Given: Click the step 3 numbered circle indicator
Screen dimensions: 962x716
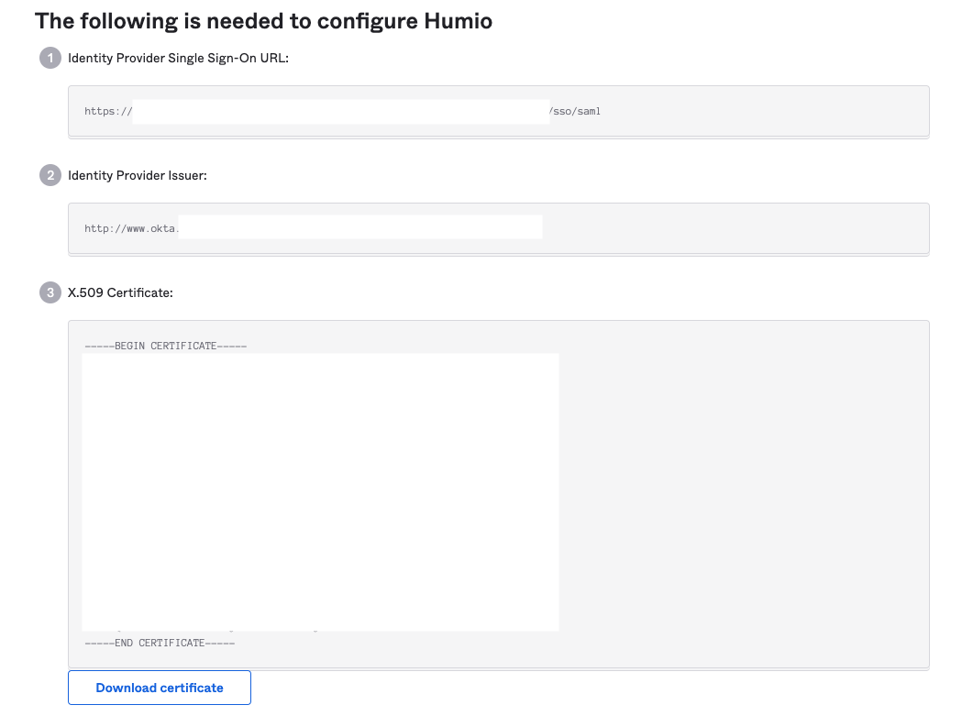Looking at the screenshot, I should tap(50, 292).
